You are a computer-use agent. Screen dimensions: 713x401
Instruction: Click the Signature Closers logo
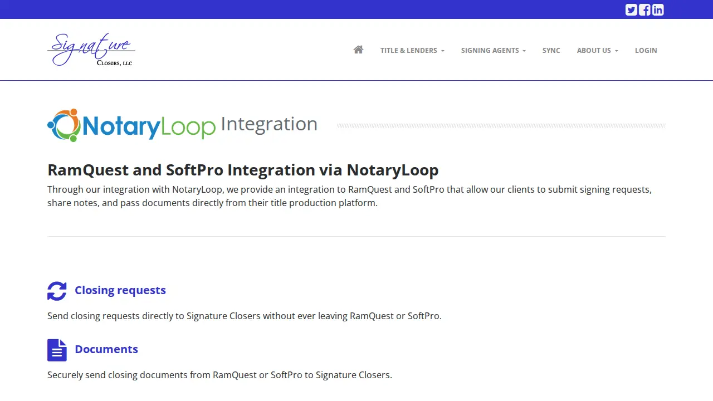point(91,50)
